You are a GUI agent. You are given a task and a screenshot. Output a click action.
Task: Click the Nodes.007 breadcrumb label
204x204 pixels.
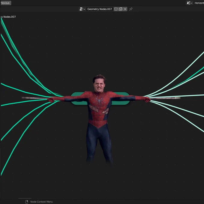[x=10, y=17]
